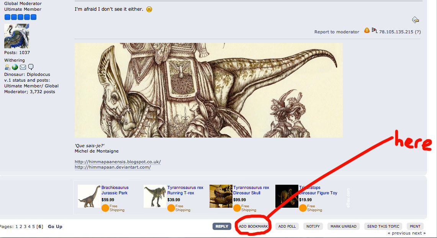Click the email envelope icon under Withering
437x238 pixels.
23,67
